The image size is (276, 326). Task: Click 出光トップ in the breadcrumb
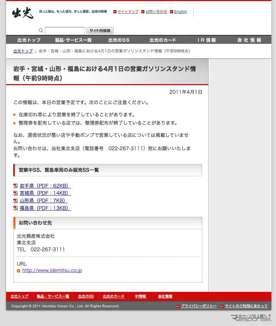23,51
